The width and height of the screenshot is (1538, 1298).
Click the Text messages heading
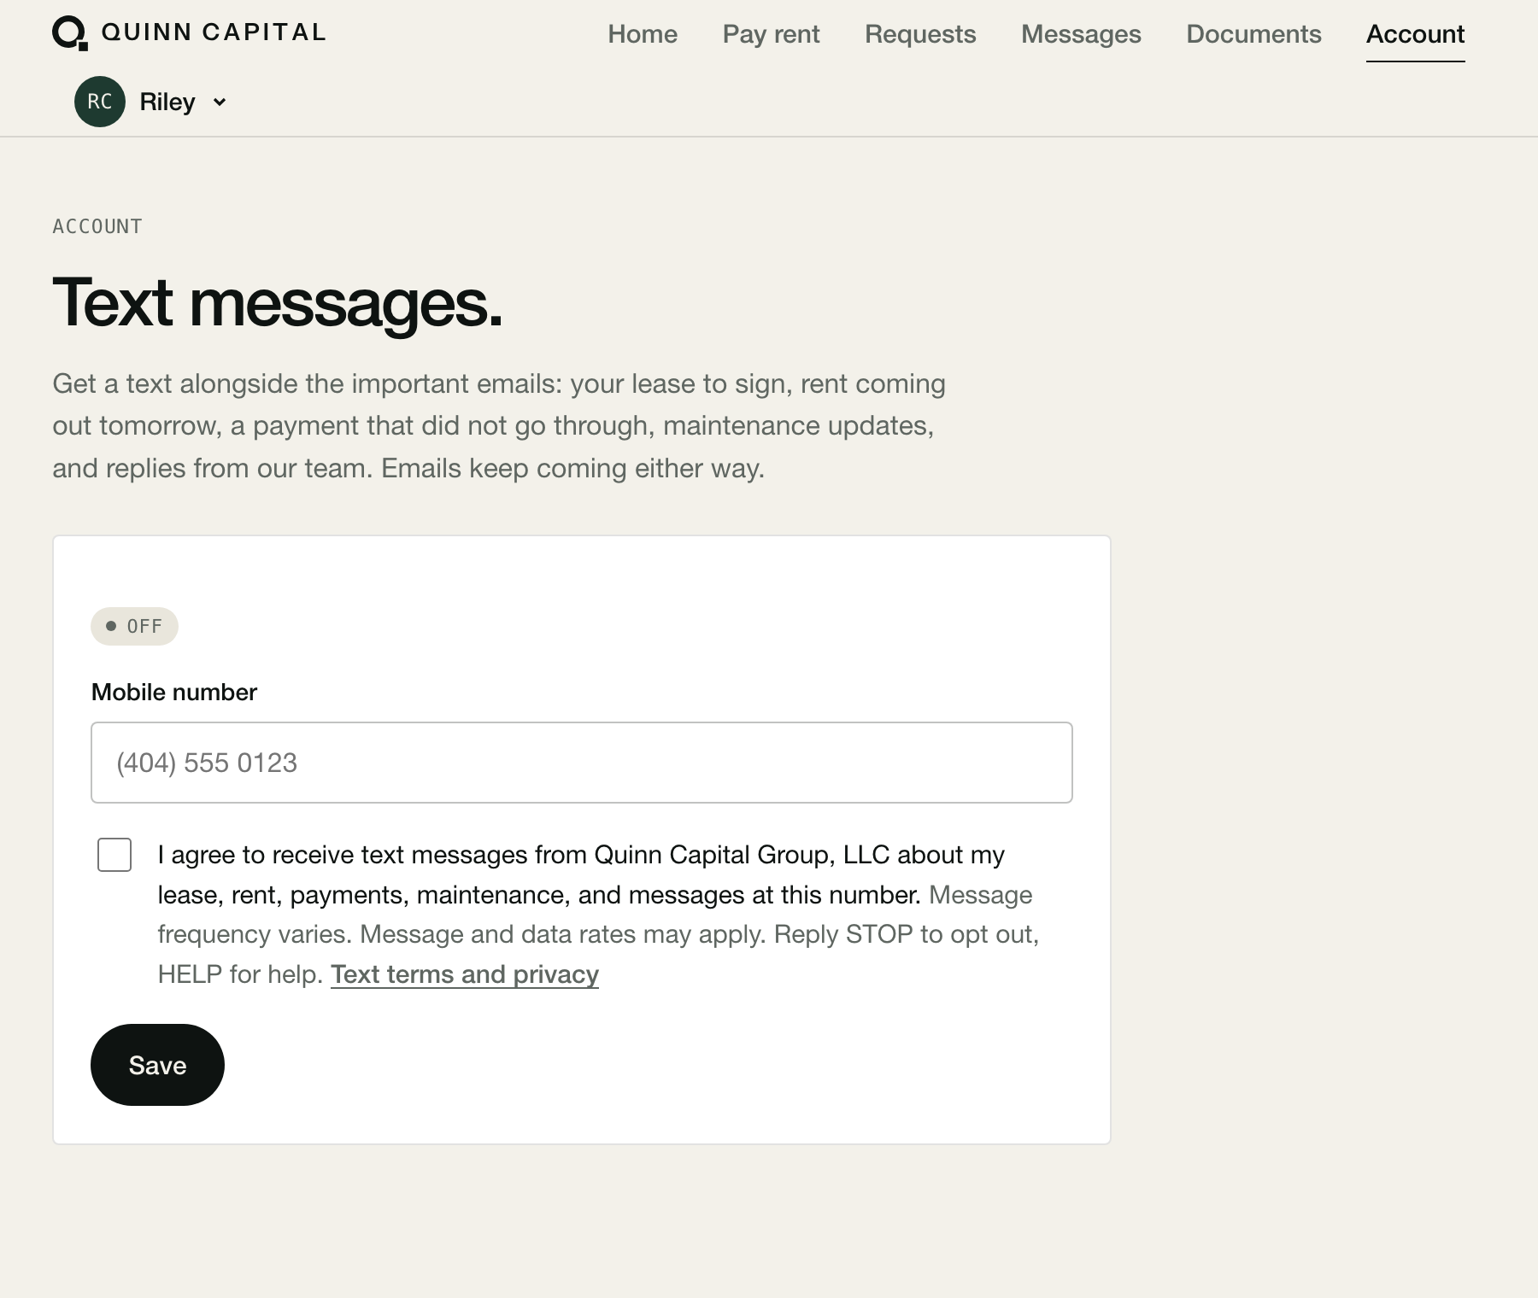click(x=278, y=303)
